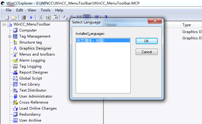202x124 pixels.
Task: Select the Computer label in the tree
Action: pos(28,30)
